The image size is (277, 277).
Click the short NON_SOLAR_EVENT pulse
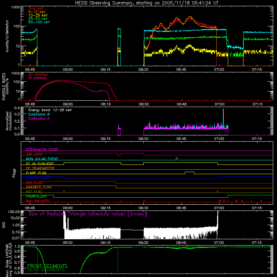tap(177, 159)
